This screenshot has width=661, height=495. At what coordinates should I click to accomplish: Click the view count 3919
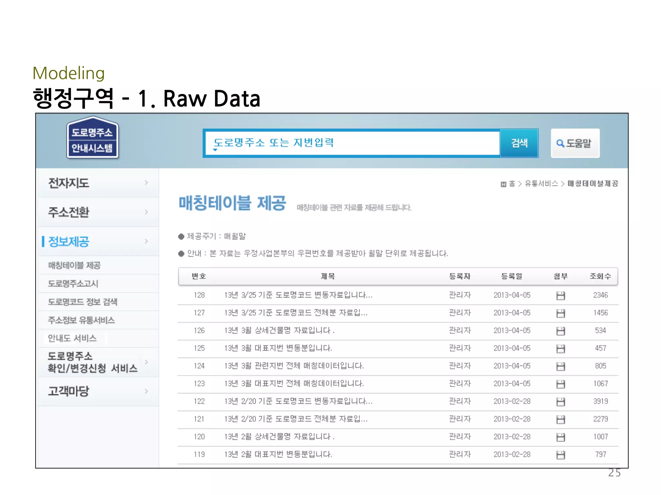coord(601,402)
